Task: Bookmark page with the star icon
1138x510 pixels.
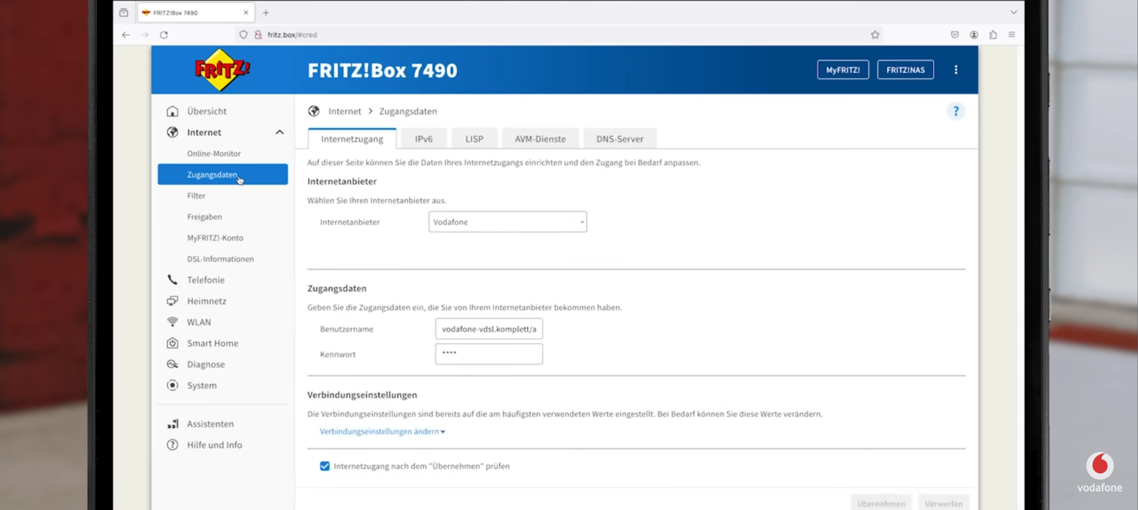Action: pyautogui.click(x=875, y=35)
